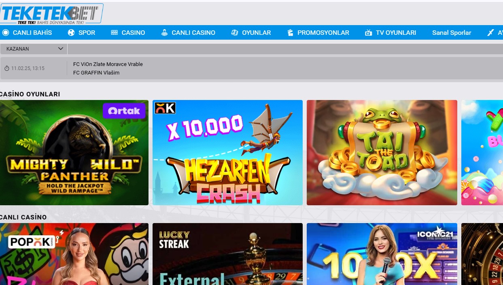
Task: Click the Oyunlar dice icon
Action: tap(235, 33)
